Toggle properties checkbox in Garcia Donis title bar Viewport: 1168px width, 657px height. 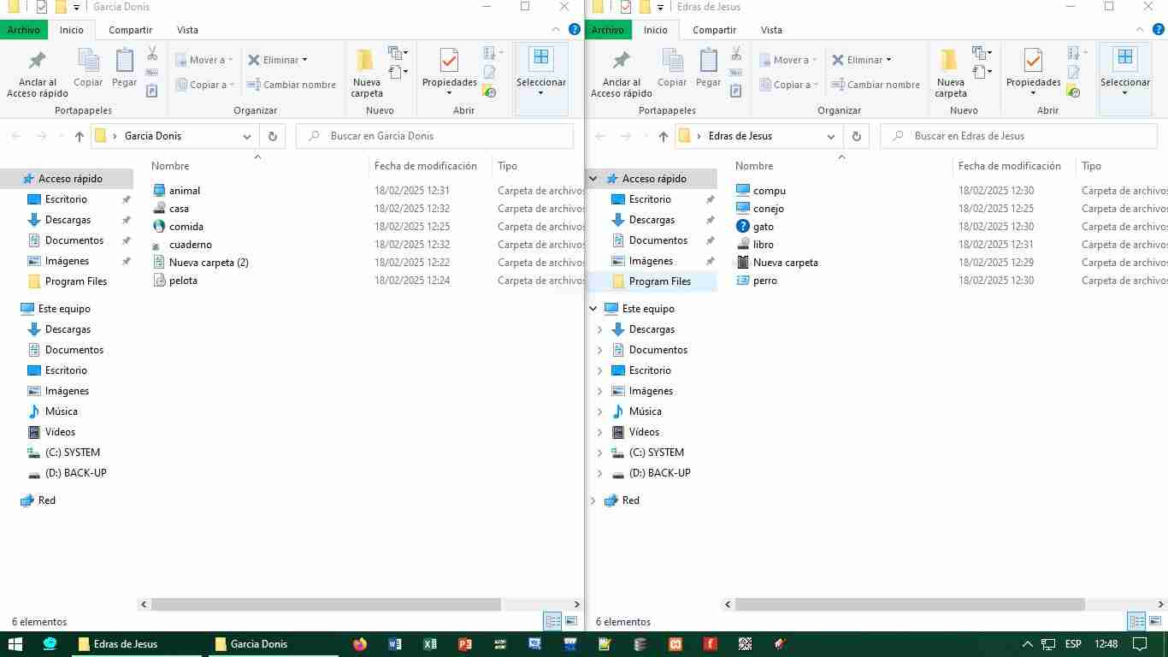42,7
